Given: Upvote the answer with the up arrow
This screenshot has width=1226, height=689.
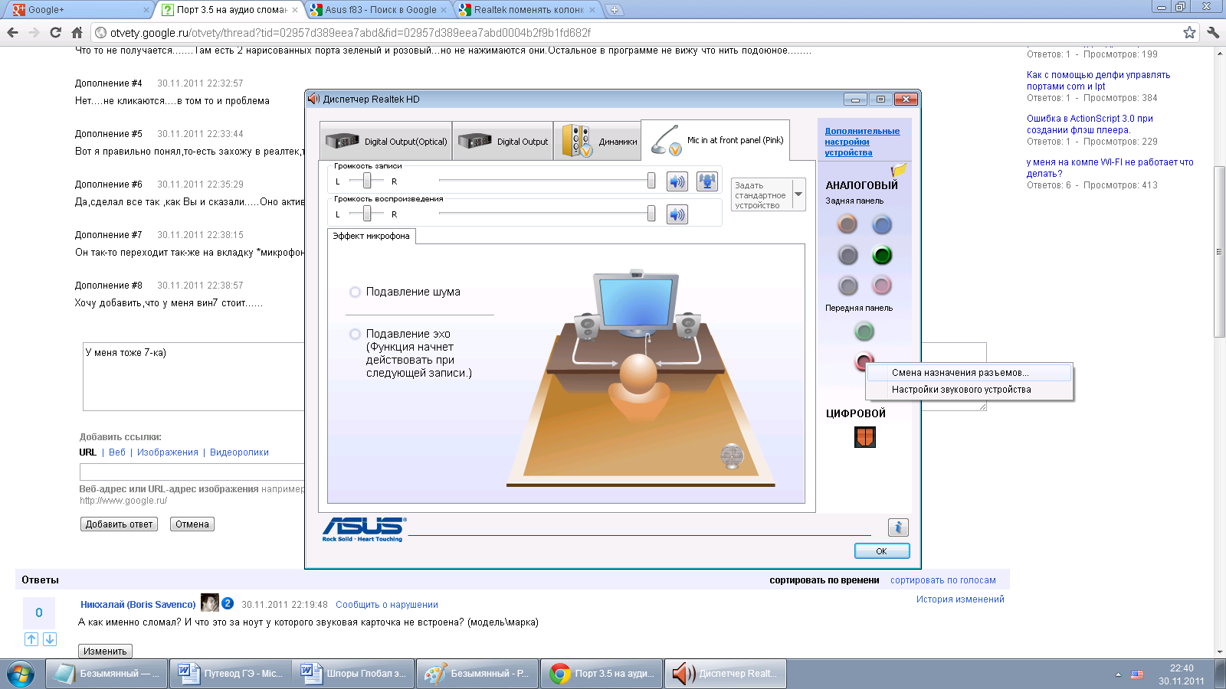Looking at the screenshot, I should click(x=31, y=639).
